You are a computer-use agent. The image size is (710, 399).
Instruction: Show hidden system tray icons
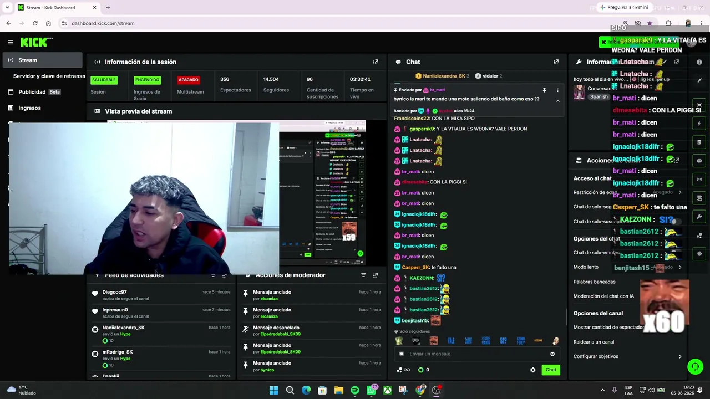(x=602, y=390)
